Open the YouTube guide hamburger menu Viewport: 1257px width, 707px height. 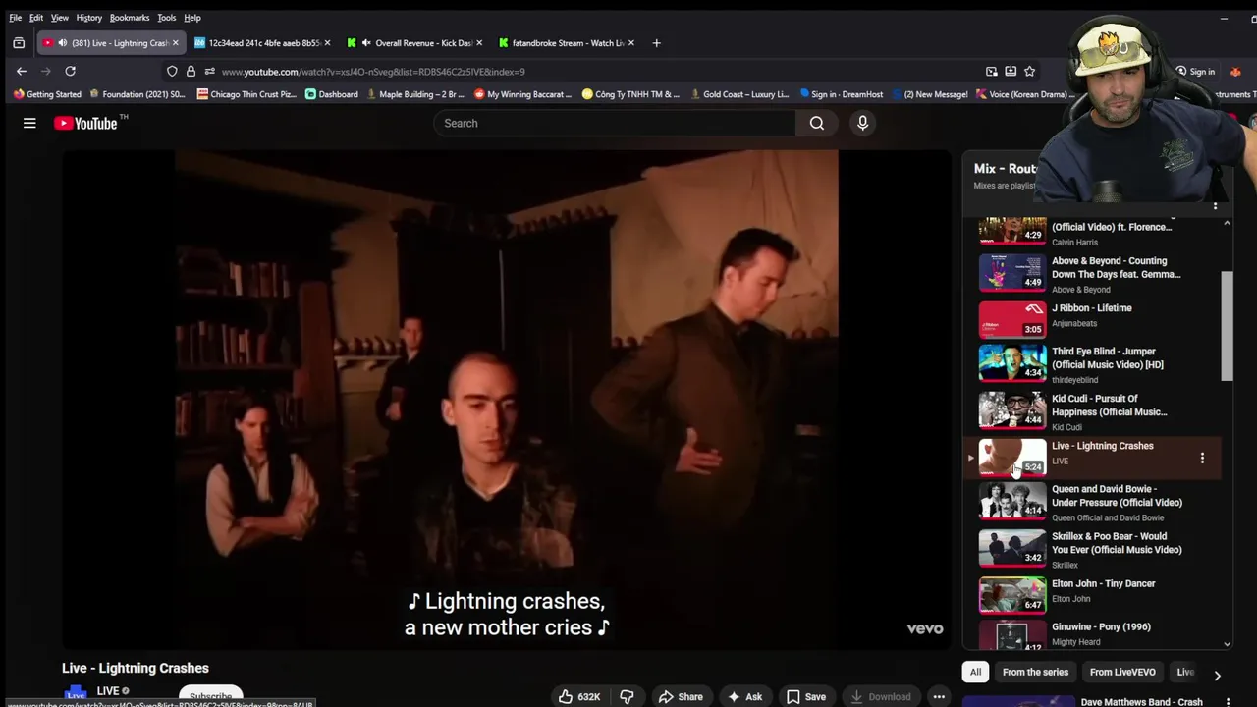(x=29, y=123)
